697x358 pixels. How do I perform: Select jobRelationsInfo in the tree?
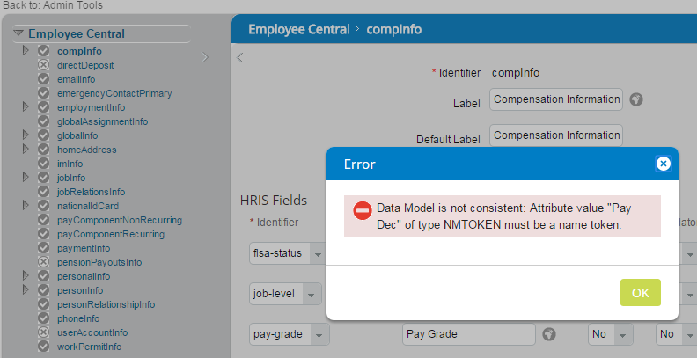click(x=92, y=192)
